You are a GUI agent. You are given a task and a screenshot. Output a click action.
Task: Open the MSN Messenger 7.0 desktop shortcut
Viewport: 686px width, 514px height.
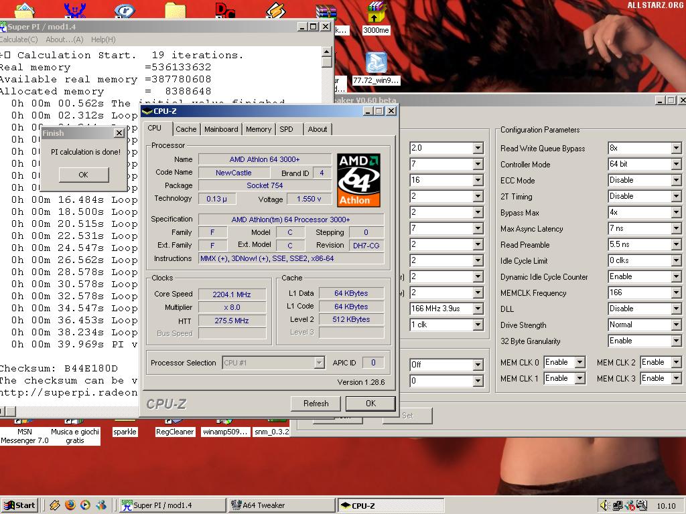pos(25,436)
